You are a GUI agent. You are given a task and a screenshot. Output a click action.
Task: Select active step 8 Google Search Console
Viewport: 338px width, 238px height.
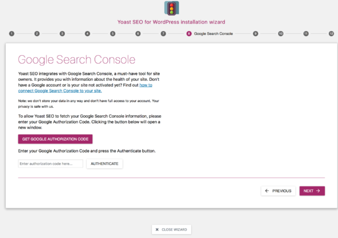click(209, 34)
